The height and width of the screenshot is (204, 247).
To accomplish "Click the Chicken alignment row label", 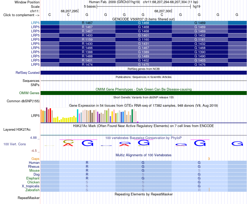I will point(33,182).
